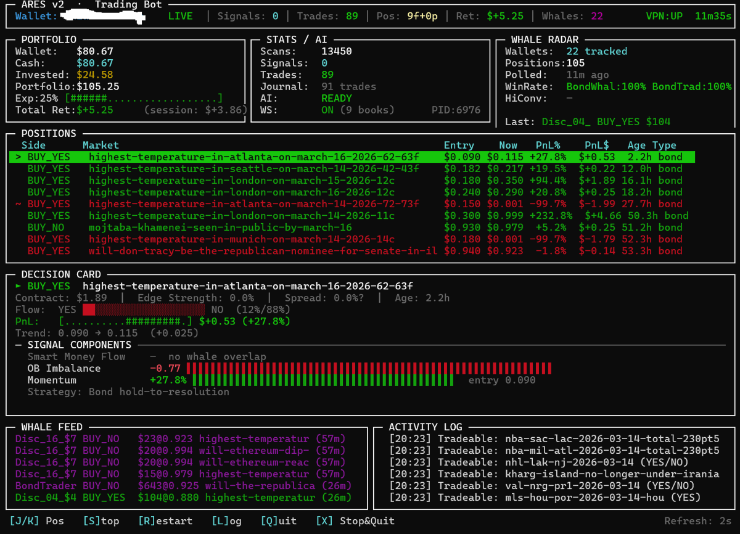Click the LIVE status indicator

181,16
